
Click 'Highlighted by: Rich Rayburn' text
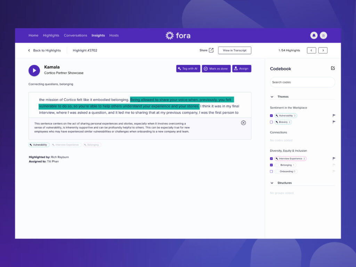pyautogui.click(x=49, y=157)
